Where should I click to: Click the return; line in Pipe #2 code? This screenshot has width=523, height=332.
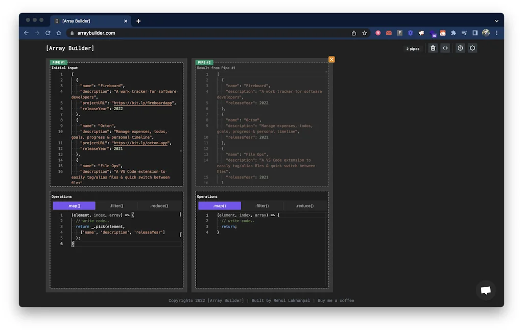[229, 226]
